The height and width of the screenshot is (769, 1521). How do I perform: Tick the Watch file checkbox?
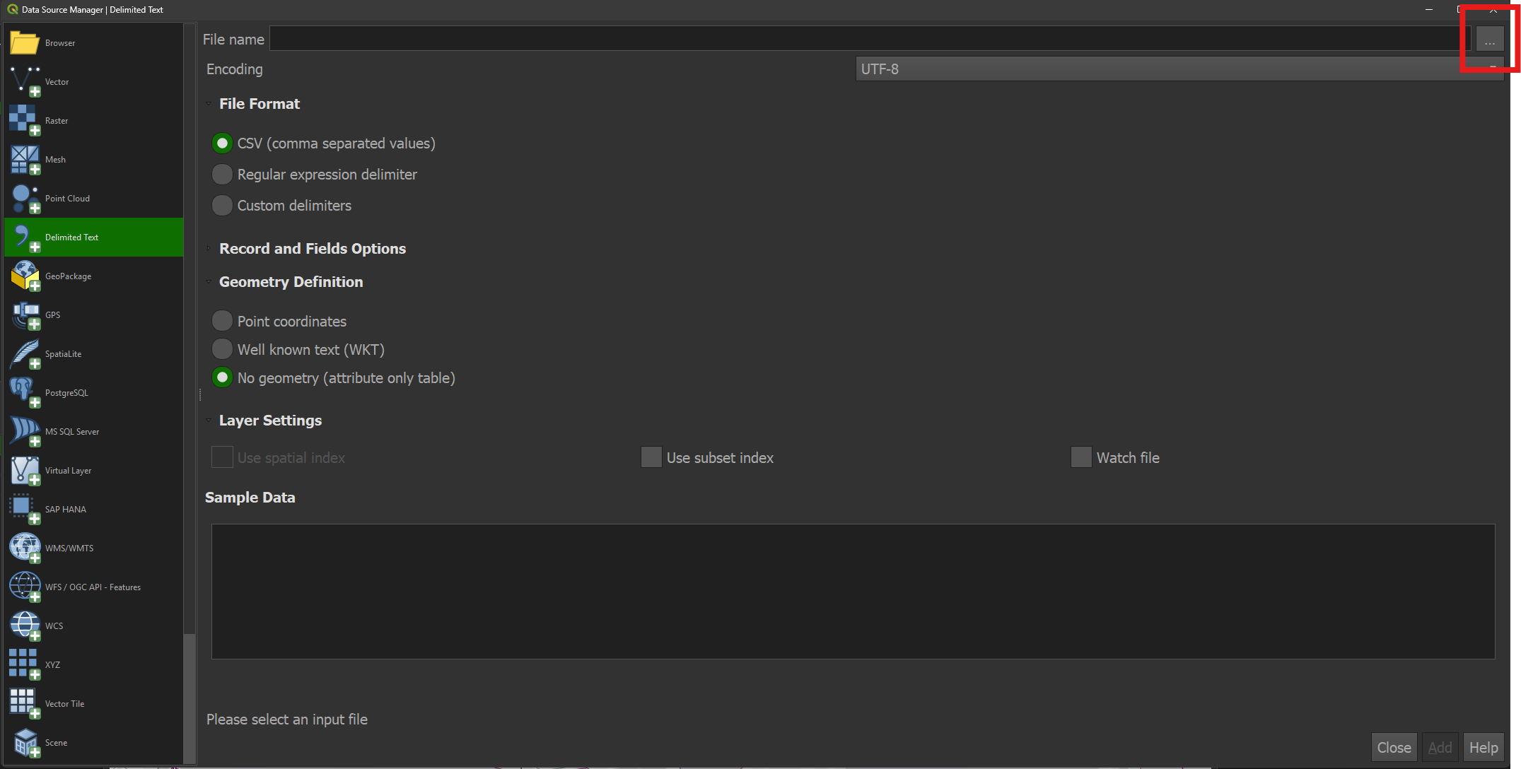point(1081,457)
